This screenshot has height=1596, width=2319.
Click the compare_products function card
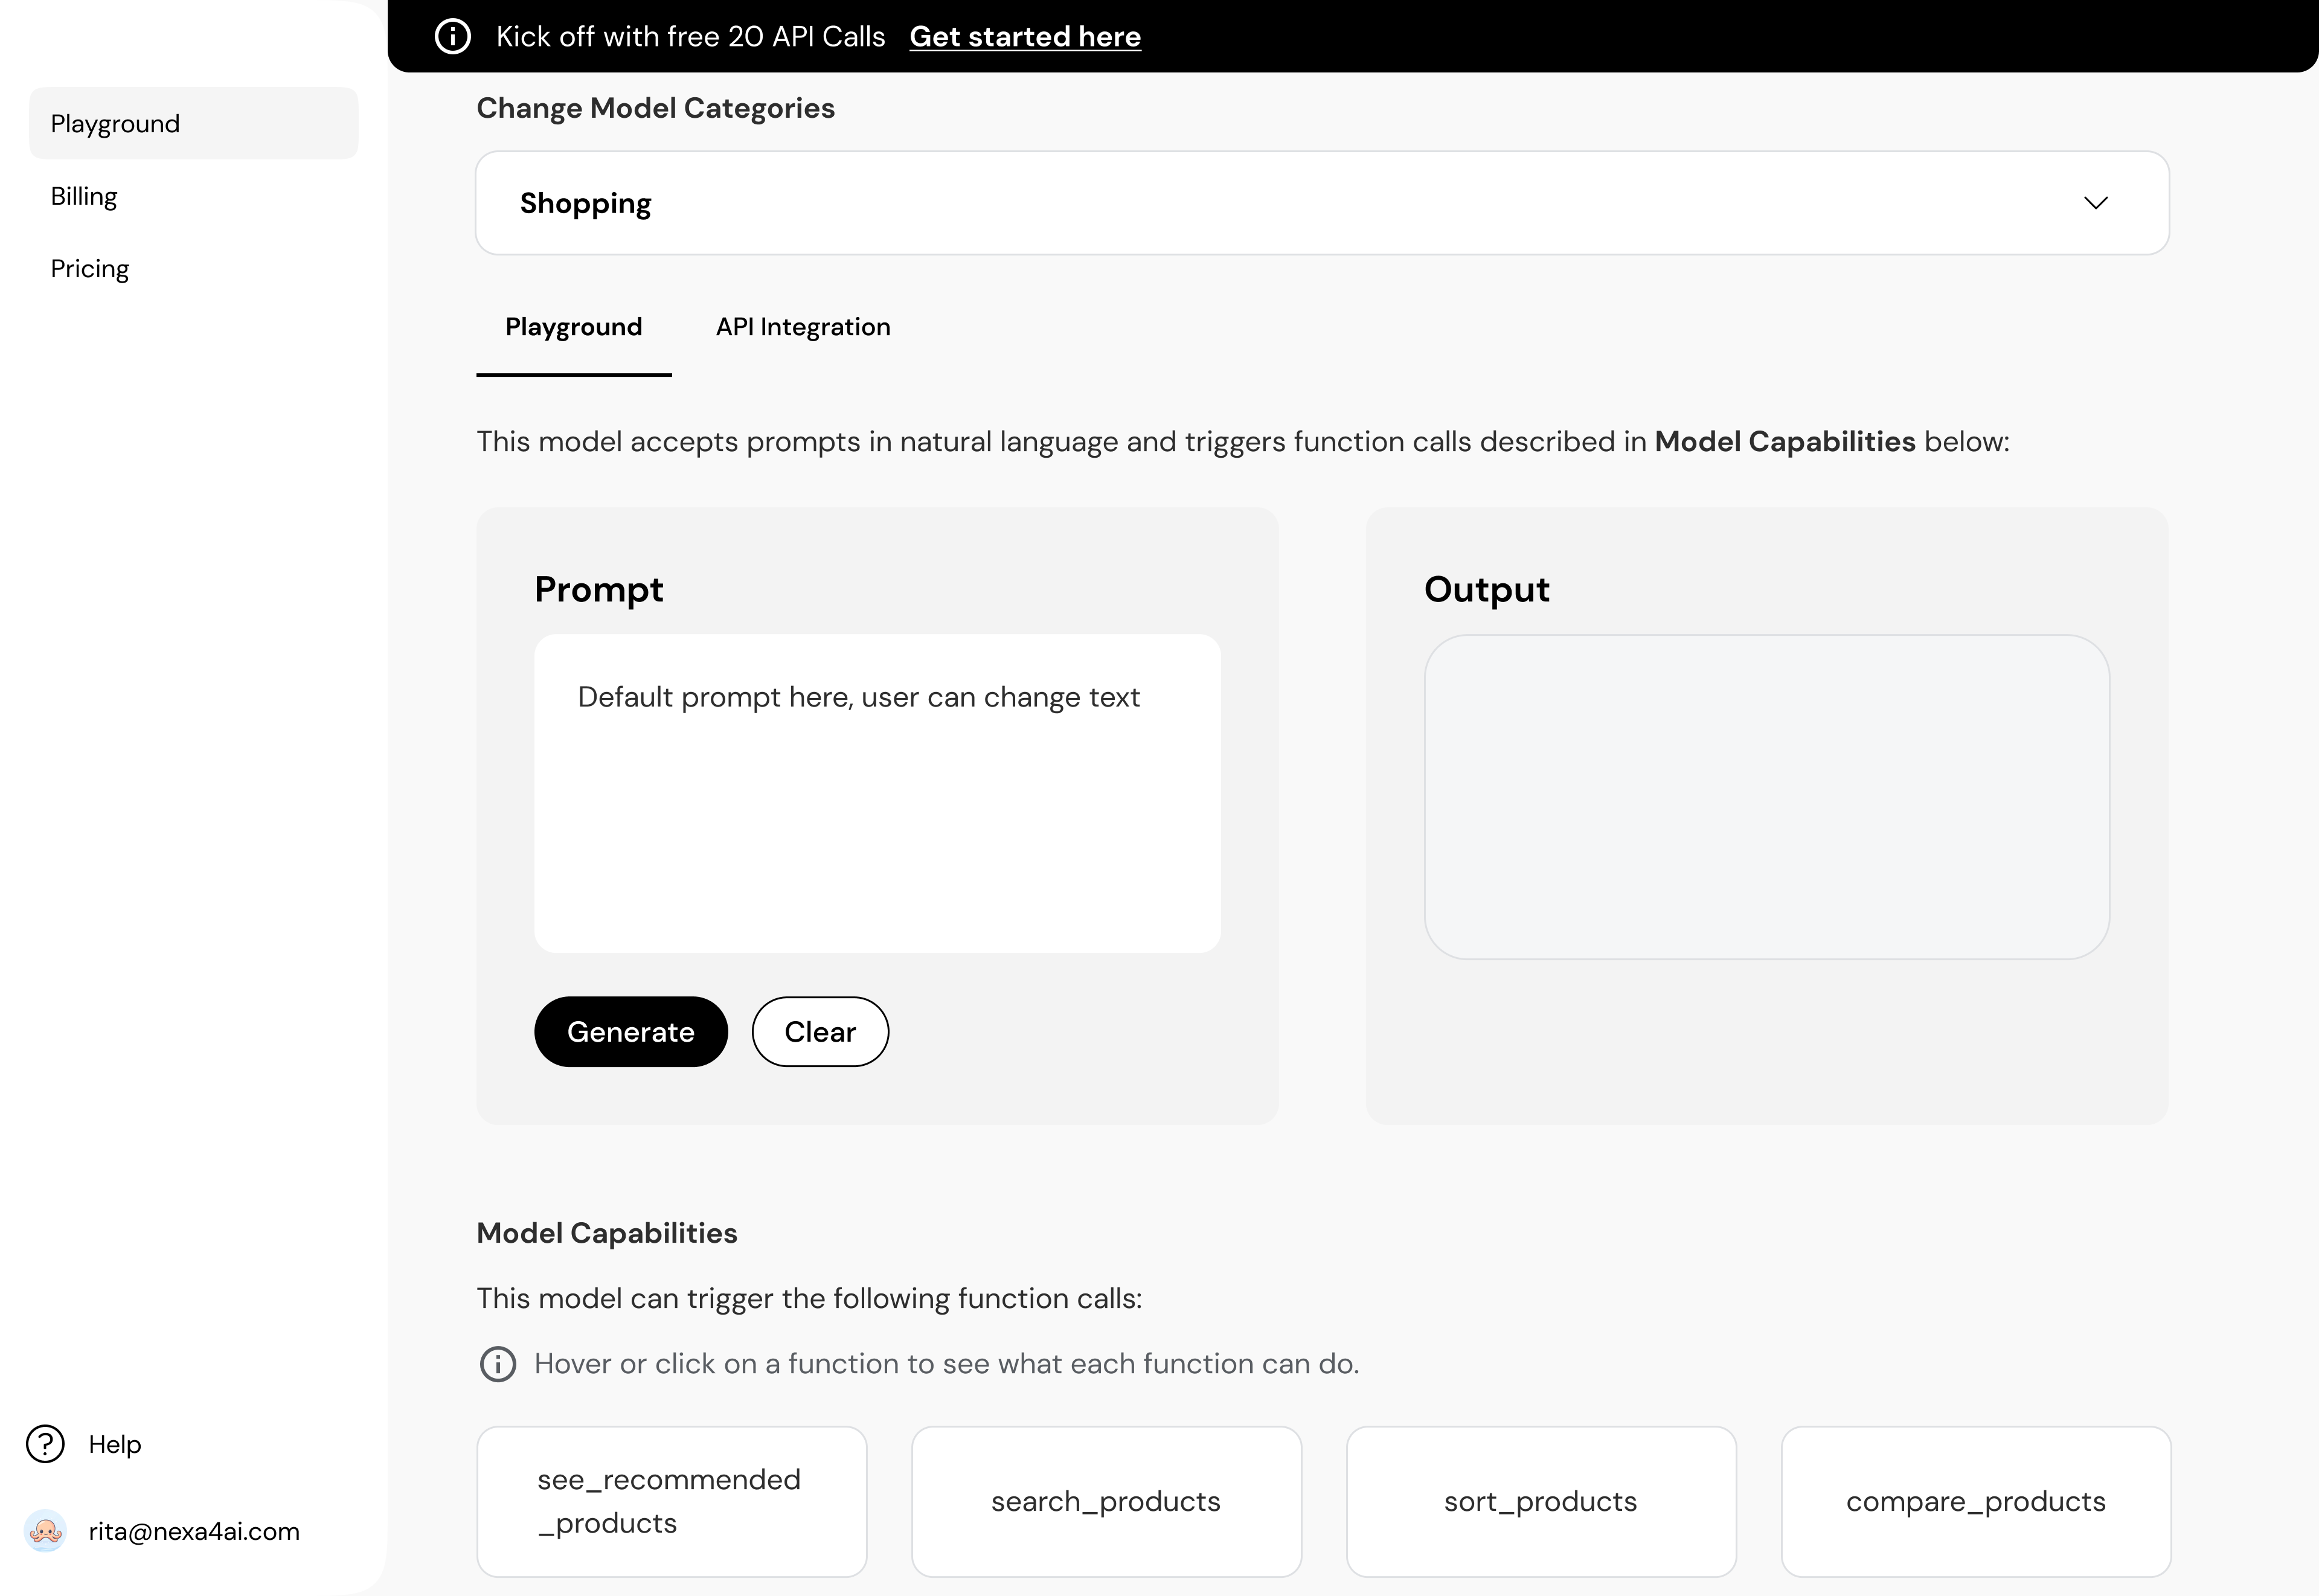[x=1975, y=1500]
